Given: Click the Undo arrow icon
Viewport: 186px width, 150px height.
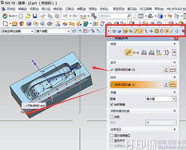Looking at the screenshot, I should [65, 16].
